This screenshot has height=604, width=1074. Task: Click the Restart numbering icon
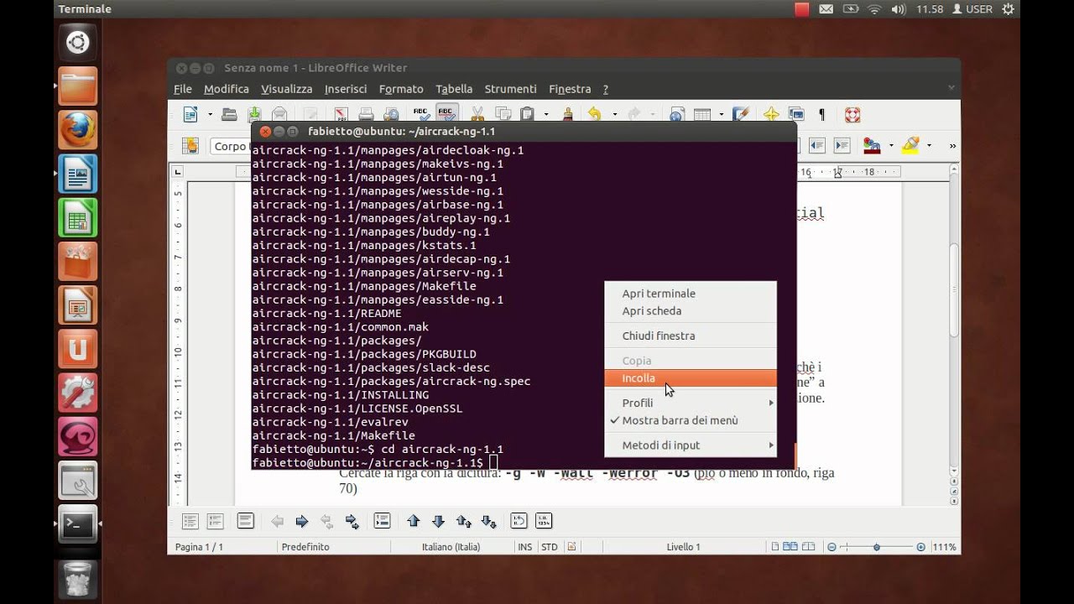click(519, 521)
